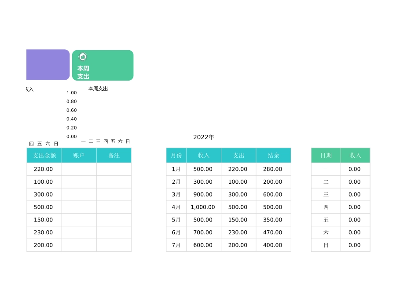Image resolution: width=418 pixels, height=296 pixels.
Task: Select the 4月 row label
Action: (176, 207)
